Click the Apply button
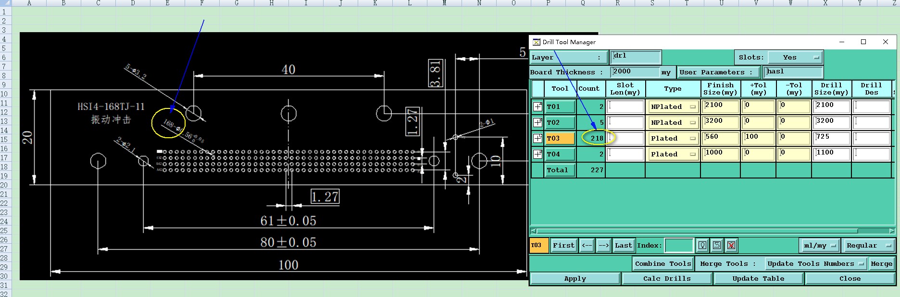The image size is (900, 297). [x=575, y=278]
